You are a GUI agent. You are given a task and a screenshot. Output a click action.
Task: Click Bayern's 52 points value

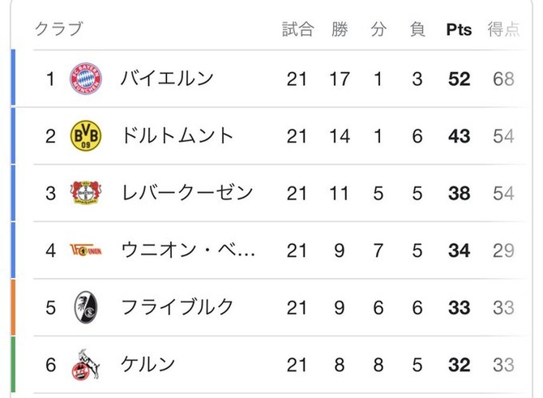[459, 79]
